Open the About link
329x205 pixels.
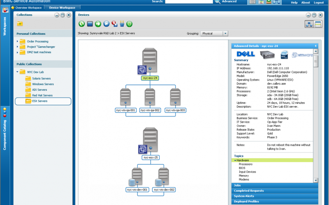(x=306, y=2)
